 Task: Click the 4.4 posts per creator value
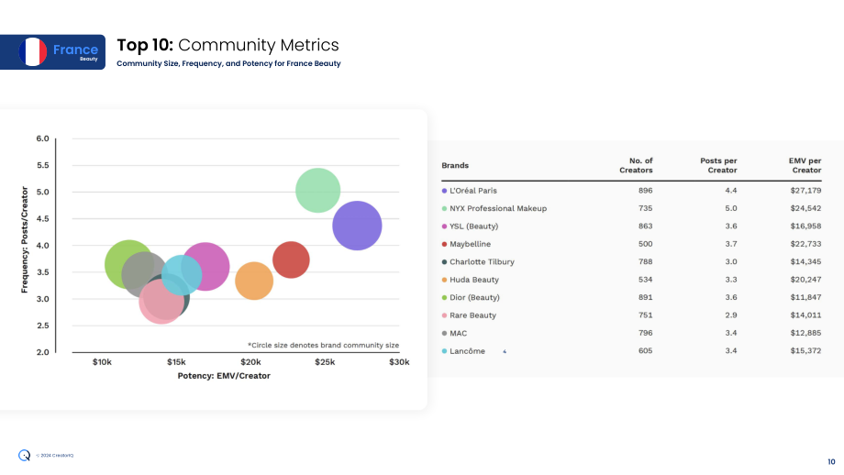click(731, 191)
